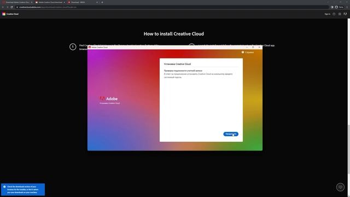This screenshot has height=197, width=350.
Task: Switch to the second Adobe Creative Cloud download tab
Action: click(50, 2)
